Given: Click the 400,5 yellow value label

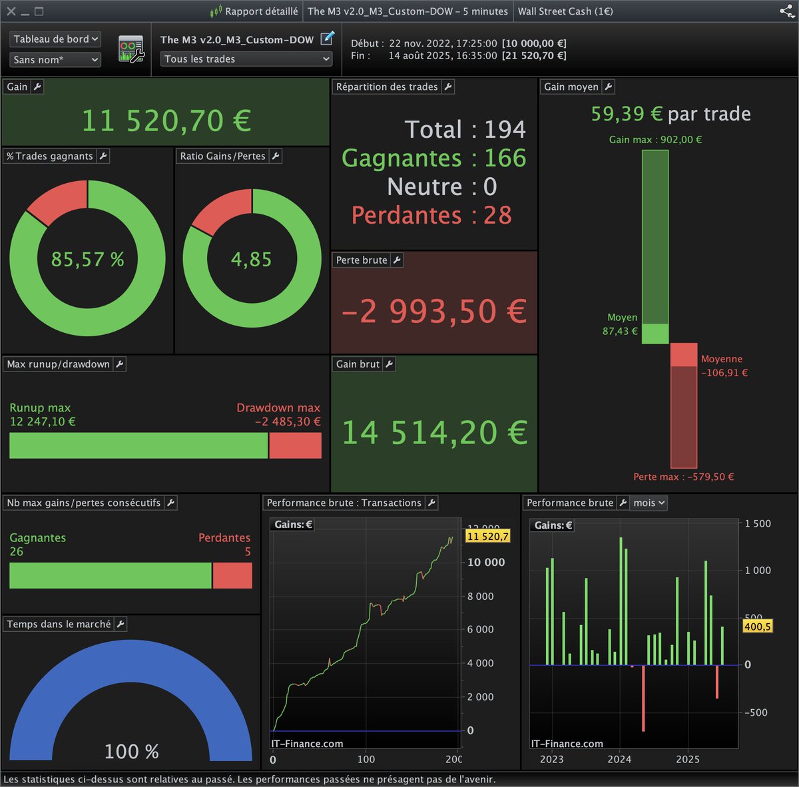Looking at the screenshot, I should [758, 627].
